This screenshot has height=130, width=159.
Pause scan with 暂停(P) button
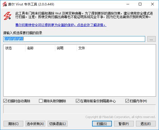click(x=124, y=124)
